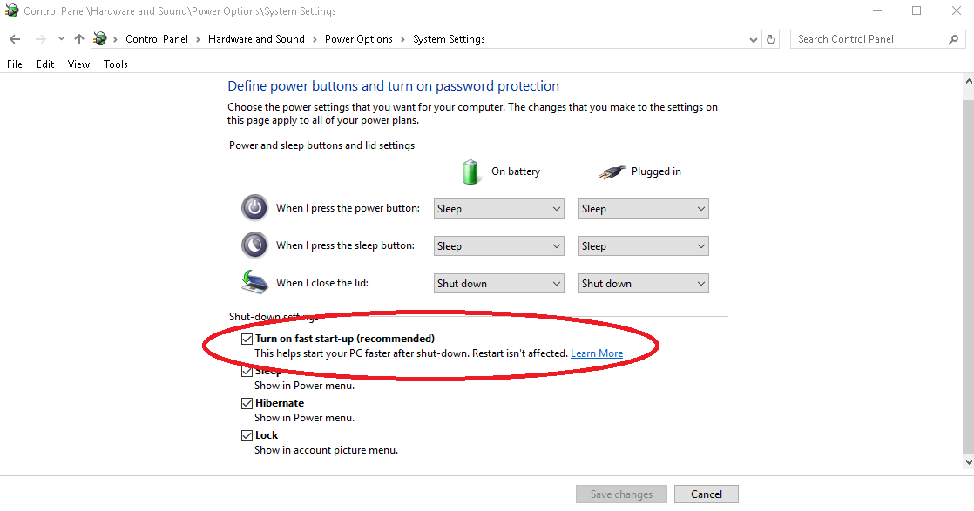Click the Up directory arrow
The height and width of the screenshot is (511, 974).
coord(79,39)
